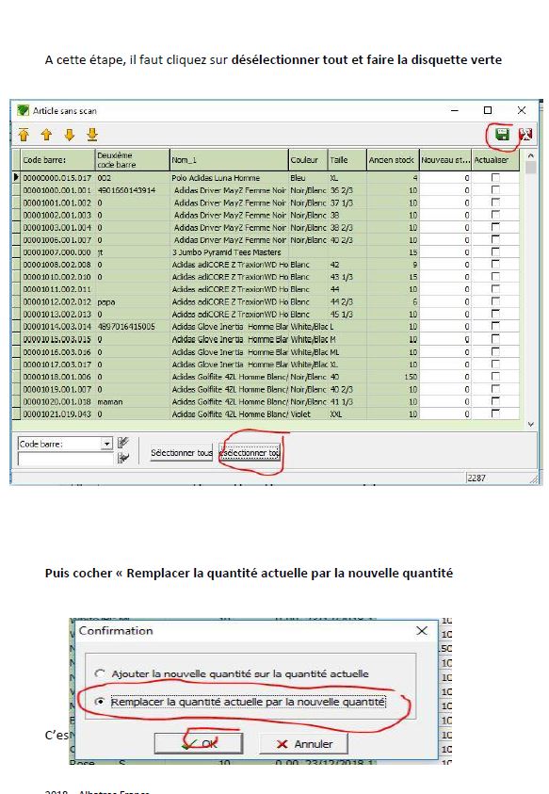Open the Code barre dropdown list

106,444
